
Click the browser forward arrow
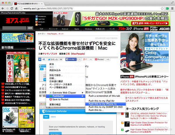click(x=7, y=8)
